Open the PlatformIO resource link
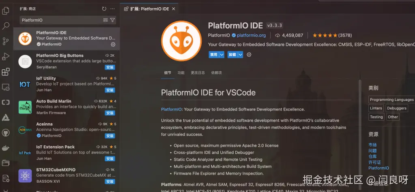 coord(379,168)
